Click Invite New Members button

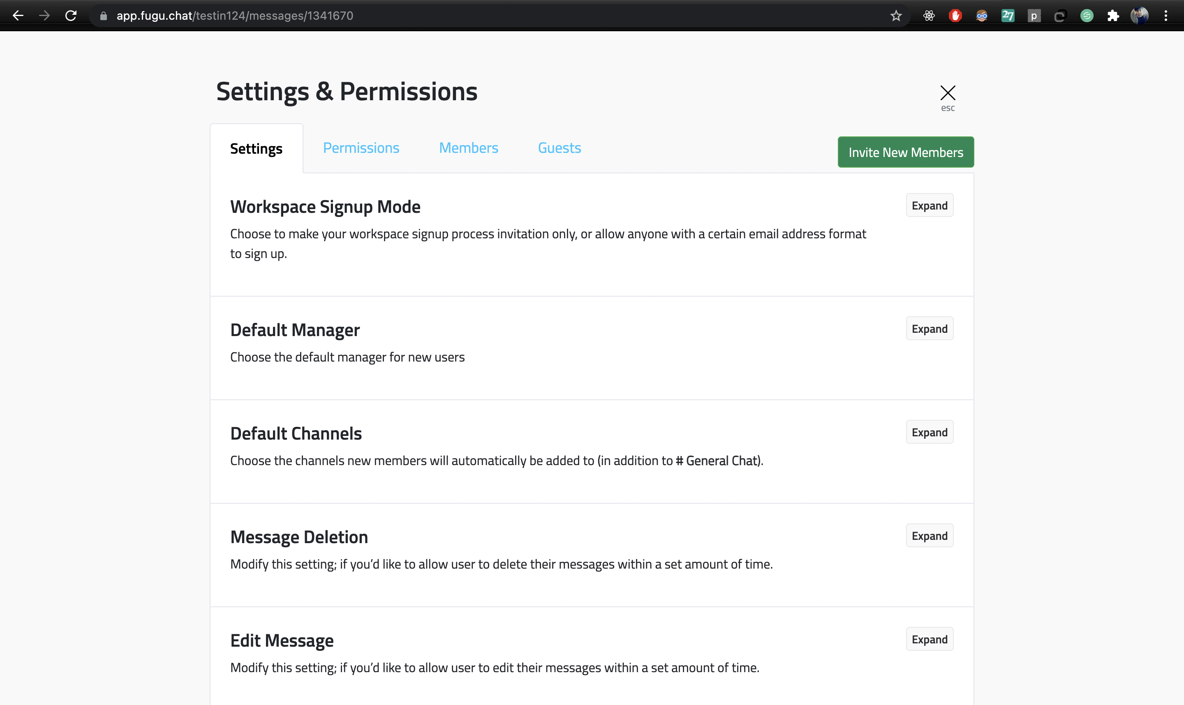pyautogui.click(x=905, y=152)
